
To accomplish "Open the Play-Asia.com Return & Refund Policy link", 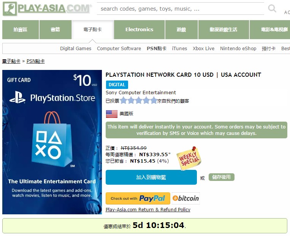I will (x=148, y=209).
